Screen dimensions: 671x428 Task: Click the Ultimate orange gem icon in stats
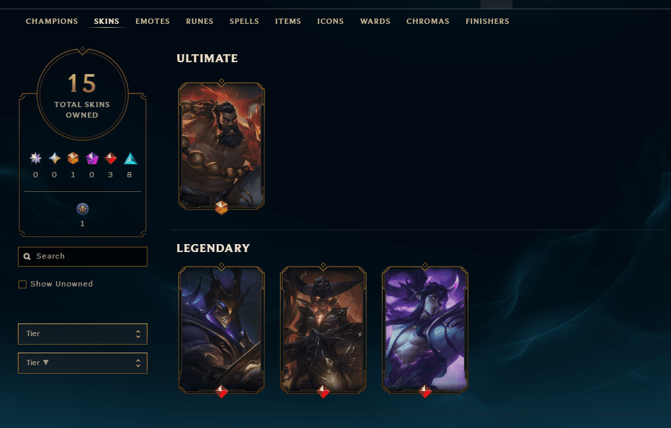click(x=73, y=158)
